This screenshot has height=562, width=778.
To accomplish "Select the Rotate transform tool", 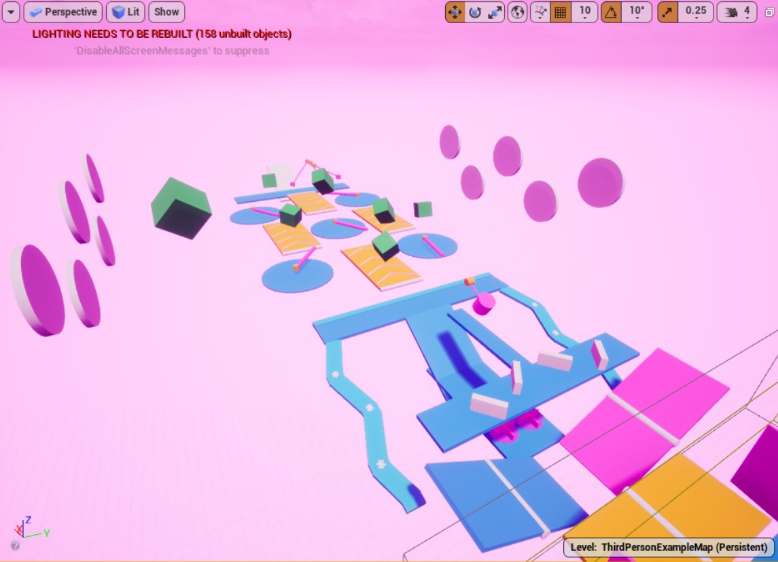I will coord(475,12).
